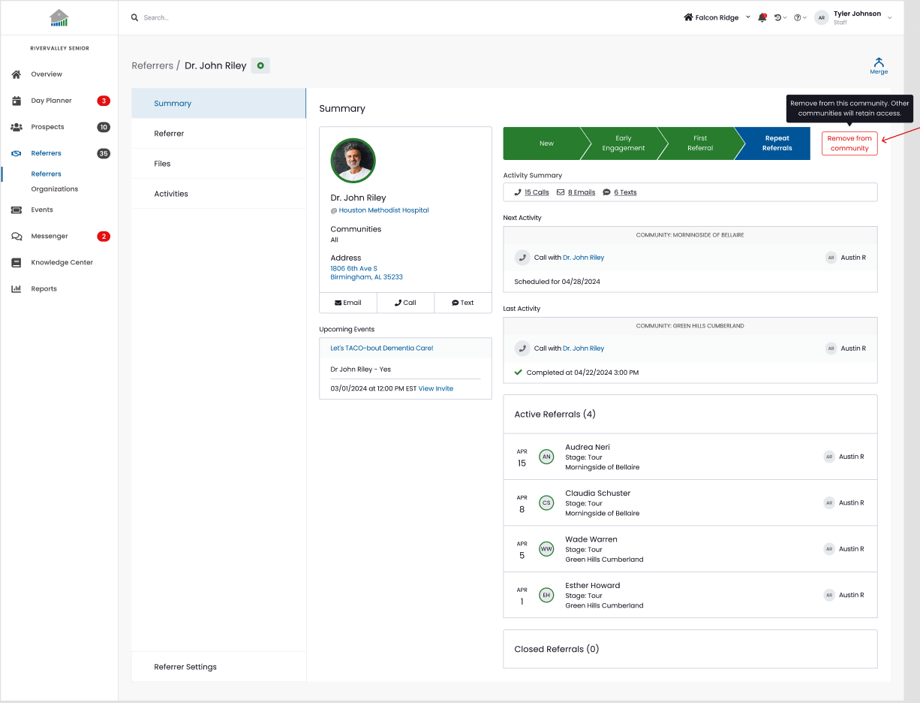Click Dr. John Riley link in Next Activity
This screenshot has height=703, width=920.
(x=583, y=258)
